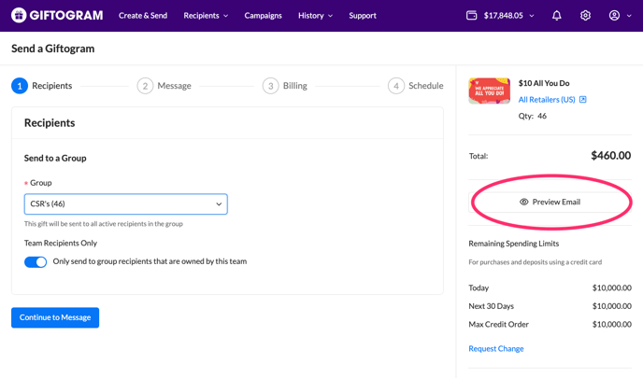Image resolution: width=643 pixels, height=378 pixels.
Task: Open the Campaigns menu item
Action: [263, 16]
